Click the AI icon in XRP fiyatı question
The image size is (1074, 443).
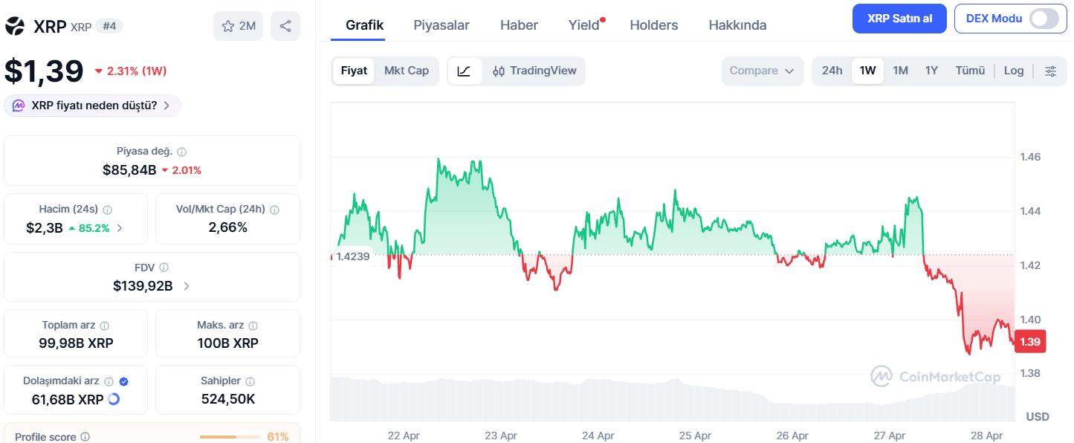pyautogui.click(x=19, y=106)
